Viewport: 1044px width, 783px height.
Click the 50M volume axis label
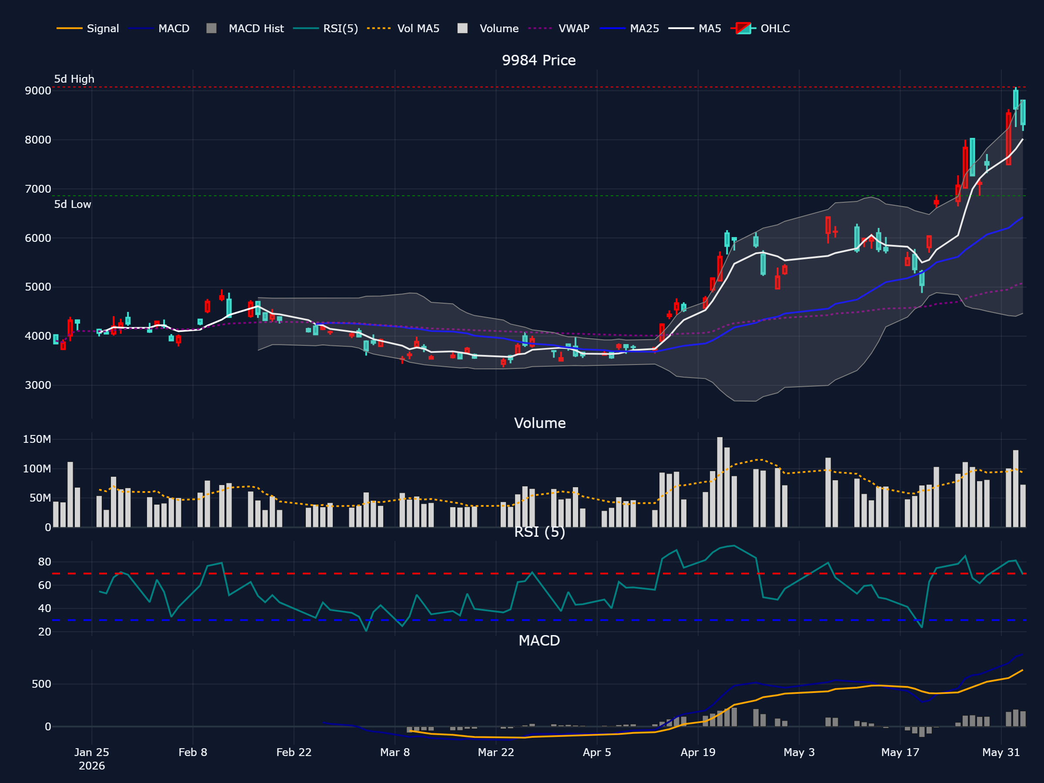pos(40,498)
